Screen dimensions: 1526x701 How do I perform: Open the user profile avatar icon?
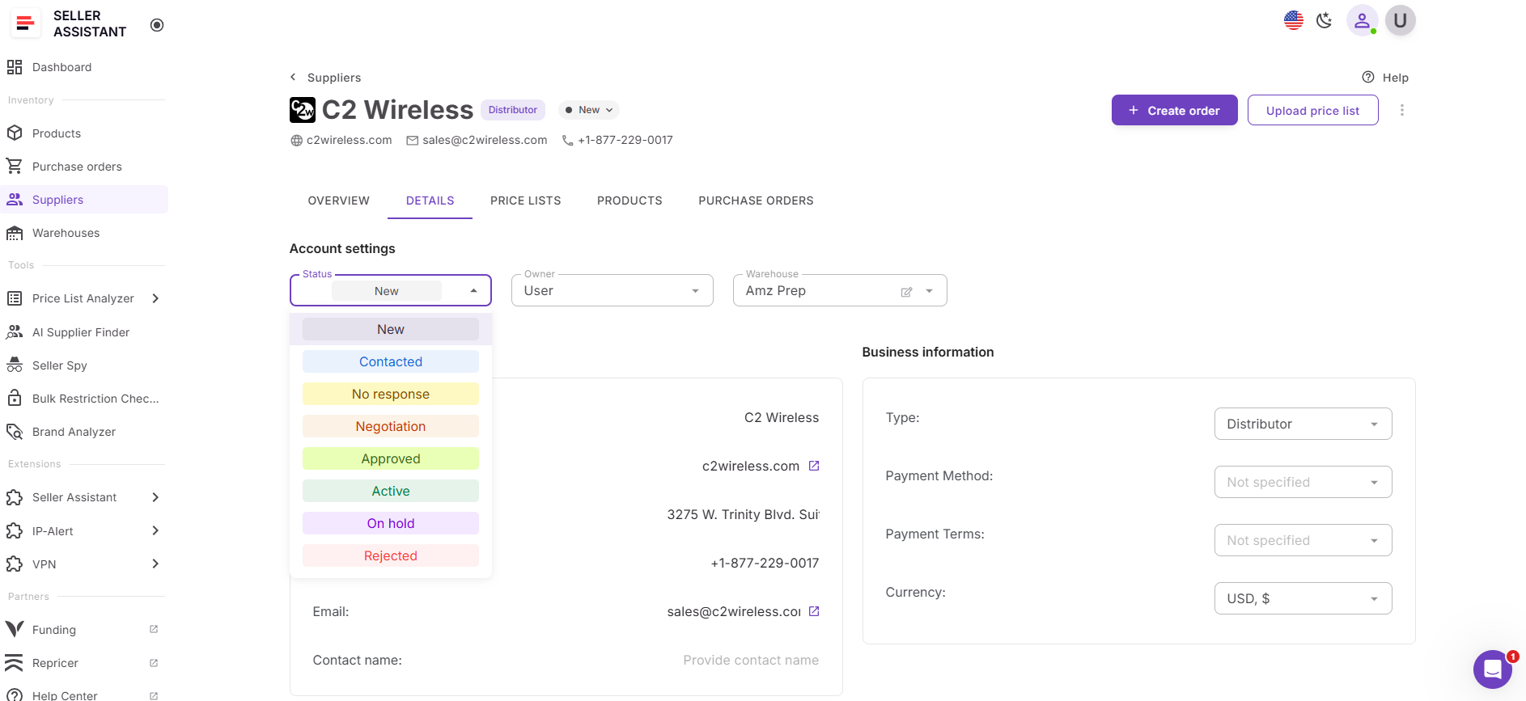coord(1362,20)
